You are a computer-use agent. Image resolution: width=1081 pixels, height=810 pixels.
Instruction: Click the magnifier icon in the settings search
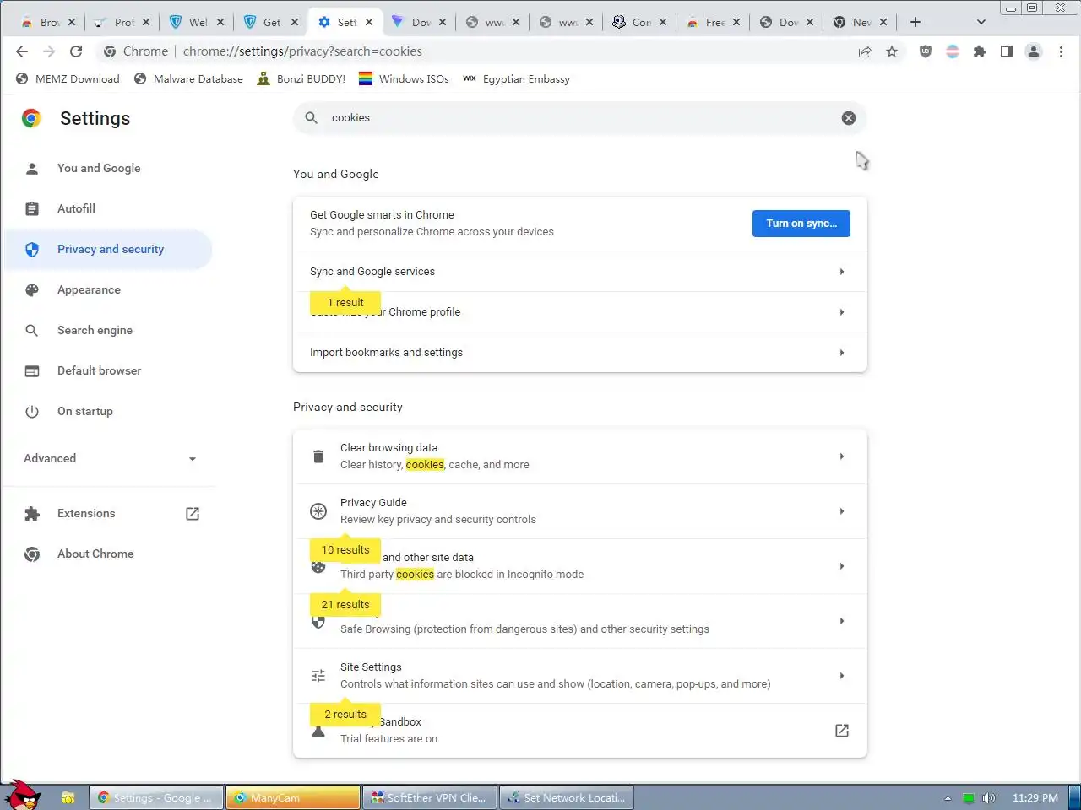(312, 118)
